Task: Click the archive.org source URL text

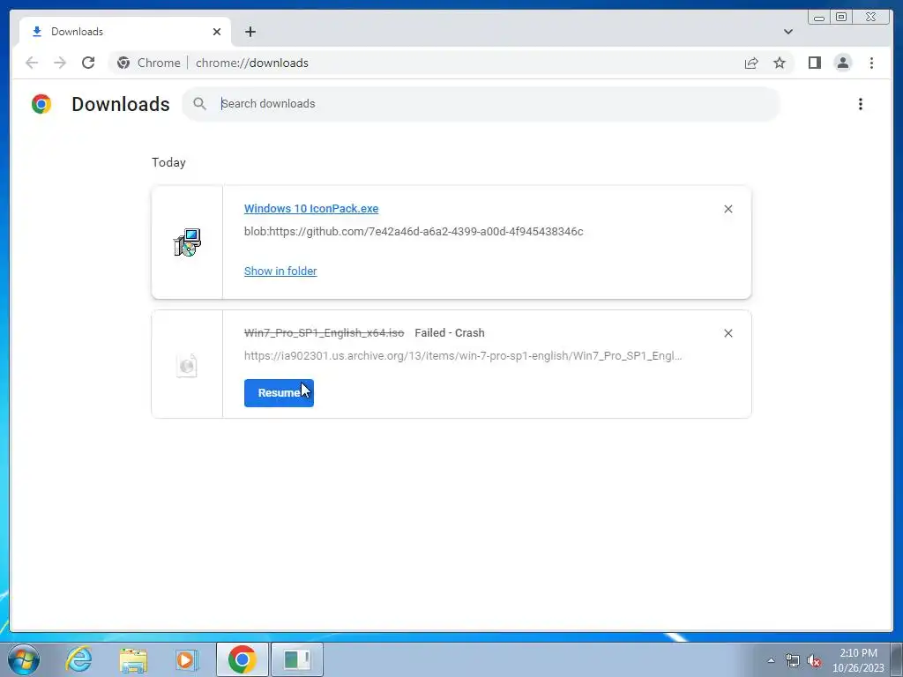Action: (x=463, y=356)
